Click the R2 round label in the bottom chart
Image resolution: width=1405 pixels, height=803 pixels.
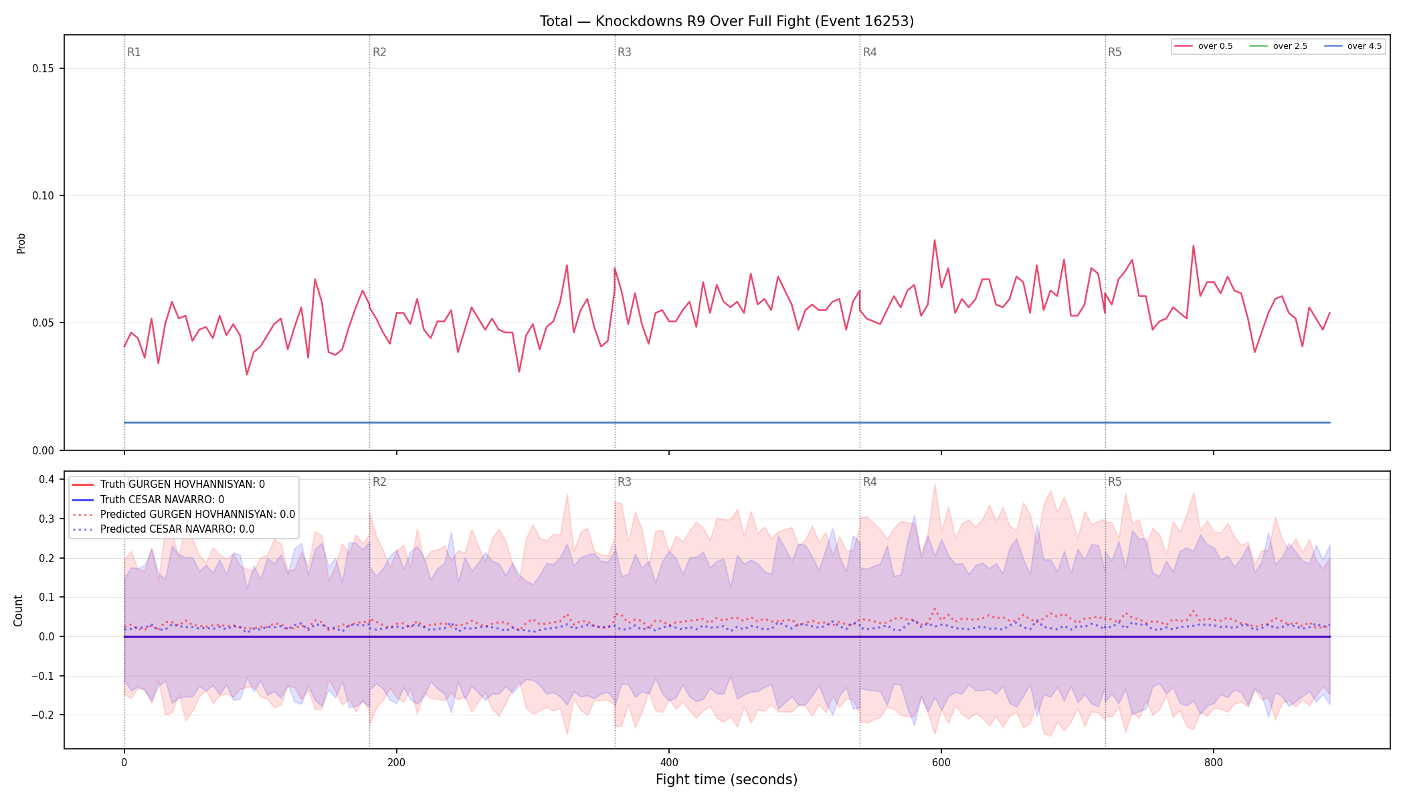point(379,482)
